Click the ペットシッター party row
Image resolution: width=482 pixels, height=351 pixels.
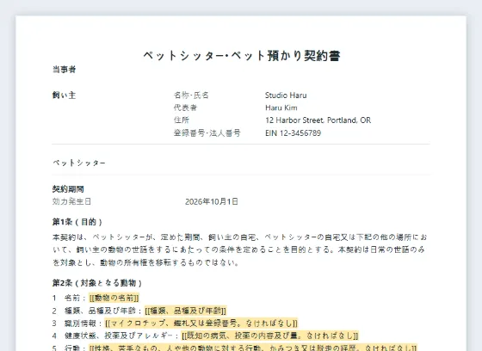241,163
